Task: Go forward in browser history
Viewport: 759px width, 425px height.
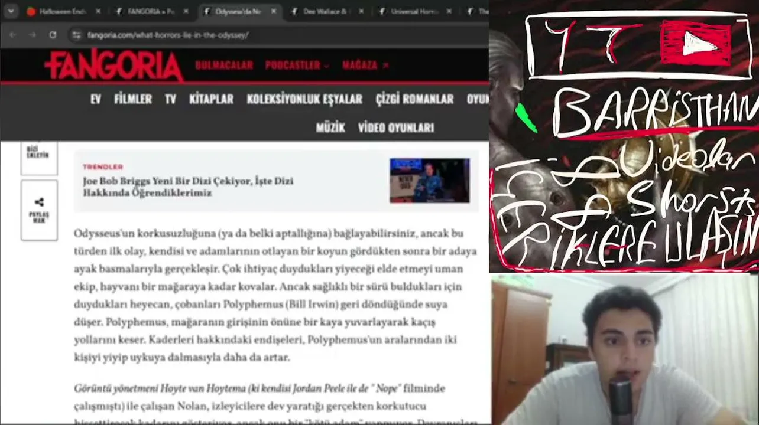Action: tap(33, 35)
